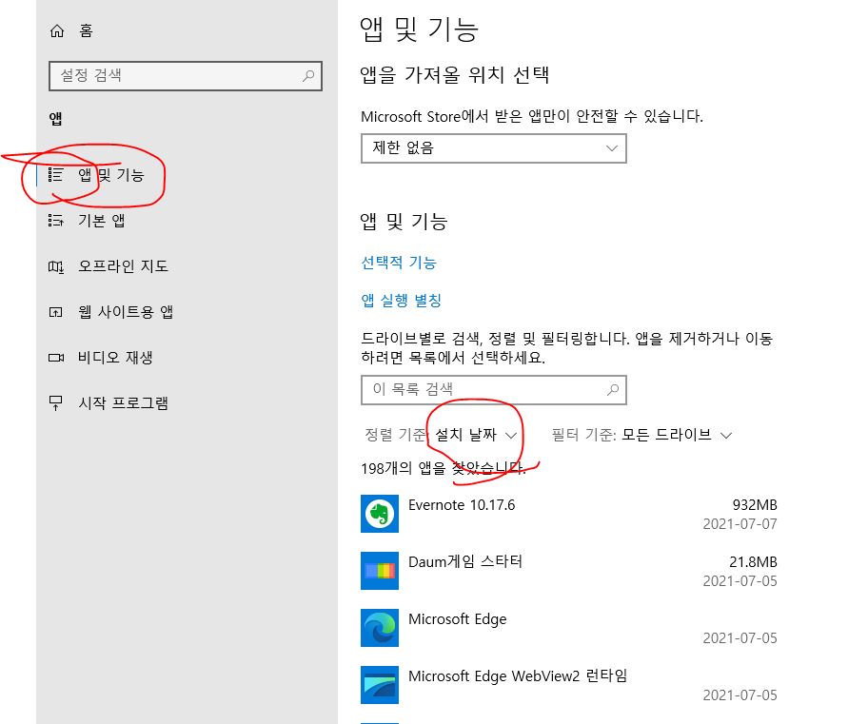The width and height of the screenshot is (868, 724).
Task: Click the 21.8MB size value
Action: (754, 562)
